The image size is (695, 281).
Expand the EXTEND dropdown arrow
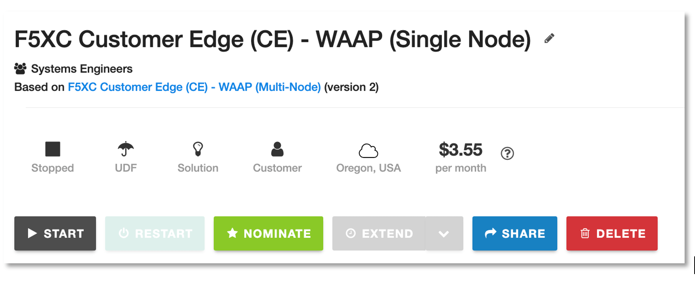tap(444, 233)
